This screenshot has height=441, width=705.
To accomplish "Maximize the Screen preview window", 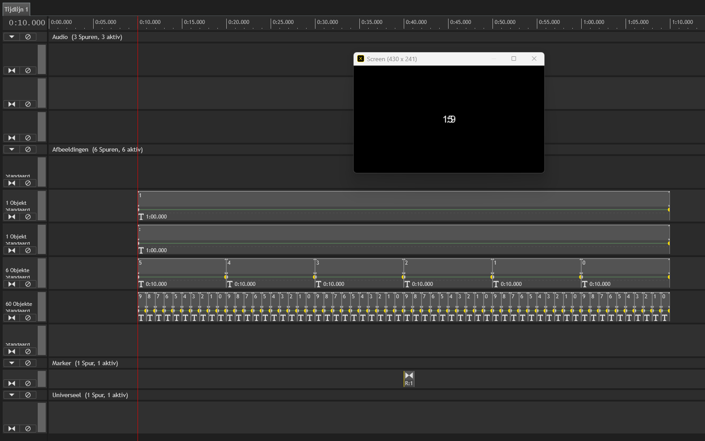I will (x=514, y=59).
